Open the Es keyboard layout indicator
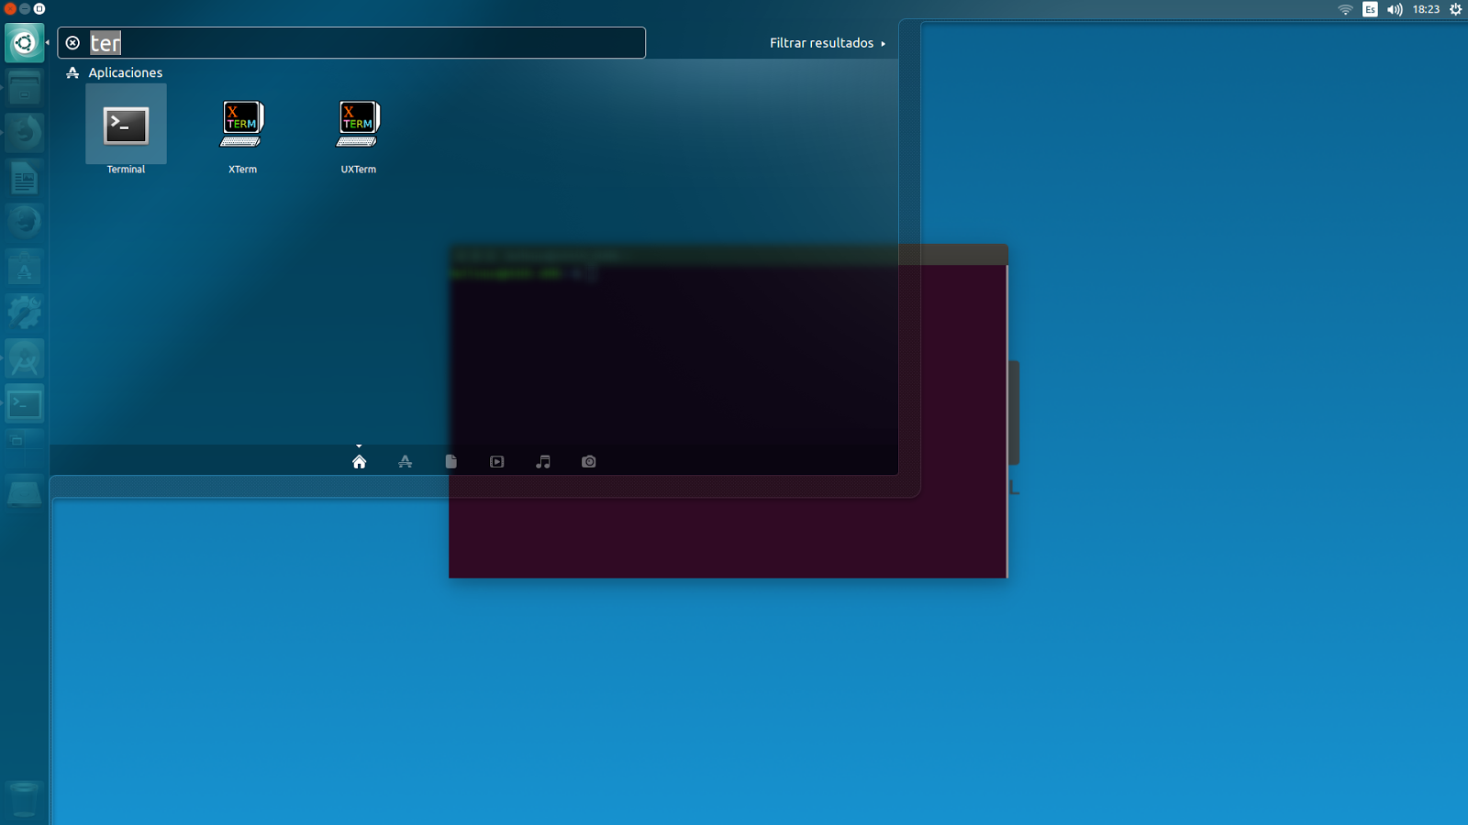Screen dimensions: 1468x825 coord(1369,9)
